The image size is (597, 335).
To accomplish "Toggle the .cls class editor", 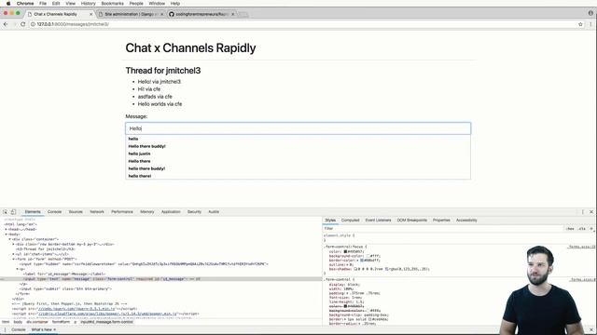I will [582, 229].
